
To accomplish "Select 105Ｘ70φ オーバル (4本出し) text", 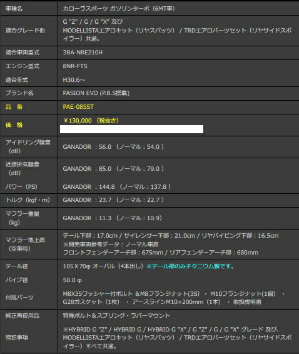I will [103, 266].
